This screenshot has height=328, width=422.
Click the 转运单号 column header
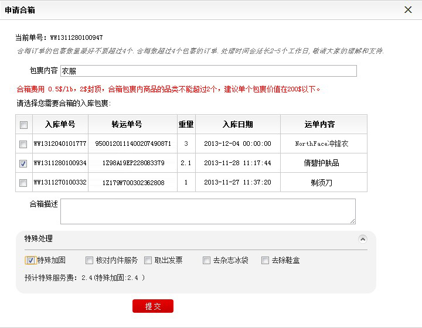133,124
